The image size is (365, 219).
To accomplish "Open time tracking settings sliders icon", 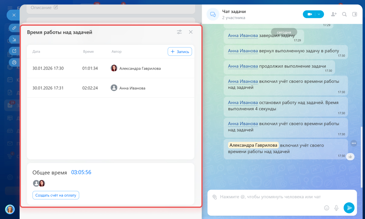I will tap(179, 32).
